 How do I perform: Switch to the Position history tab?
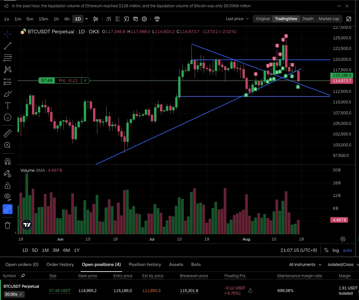tap(145, 264)
